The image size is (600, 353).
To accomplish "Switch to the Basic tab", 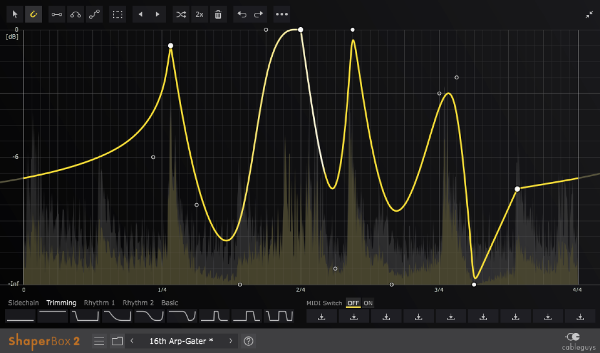I will (170, 303).
